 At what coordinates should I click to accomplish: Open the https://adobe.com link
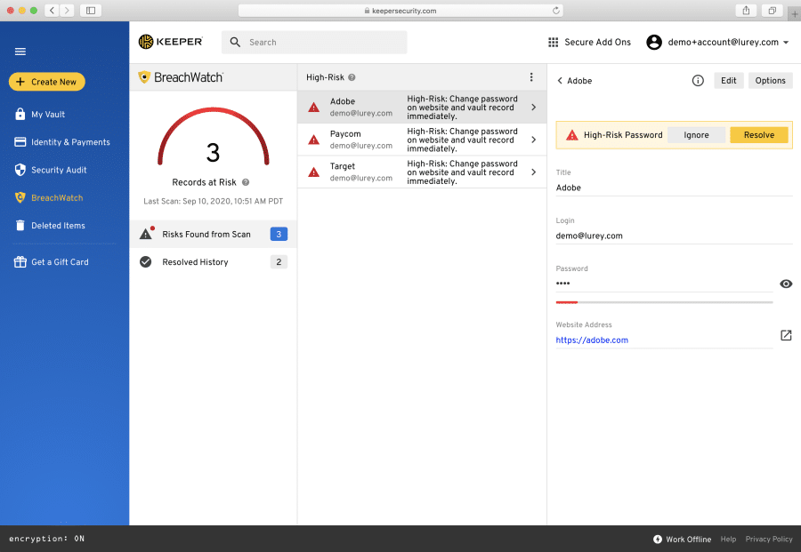pyautogui.click(x=592, y=340)
